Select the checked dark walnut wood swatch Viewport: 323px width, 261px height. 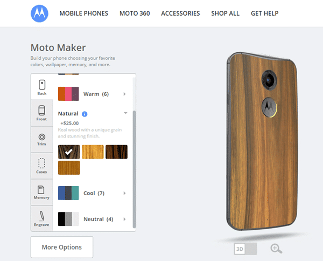[x=69, y=152]
